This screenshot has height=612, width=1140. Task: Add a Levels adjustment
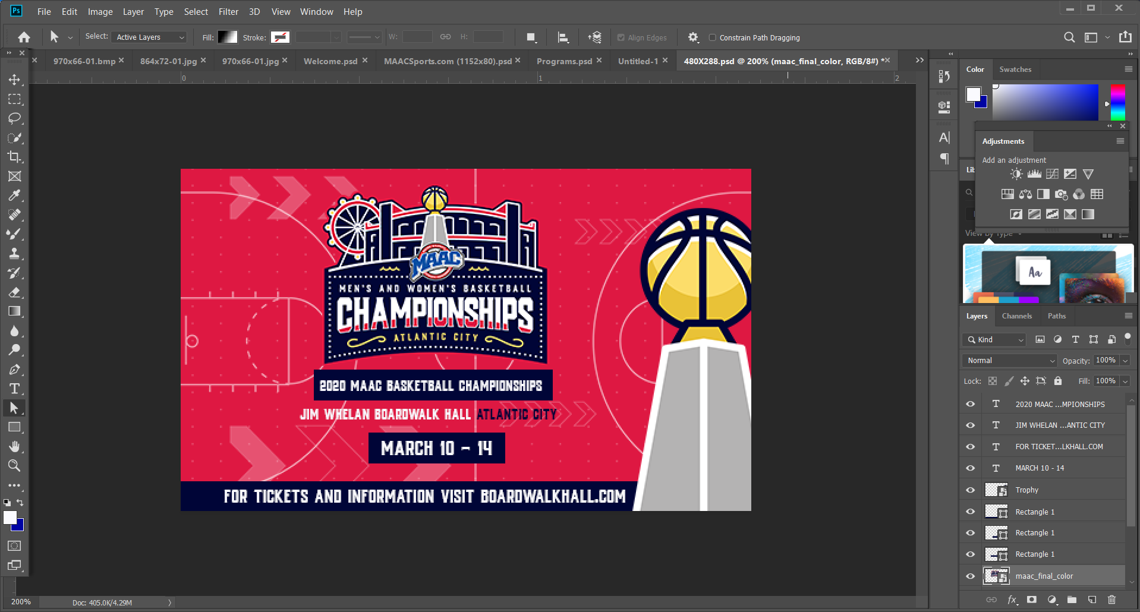pyautogui.click(x=1034, y=174)
